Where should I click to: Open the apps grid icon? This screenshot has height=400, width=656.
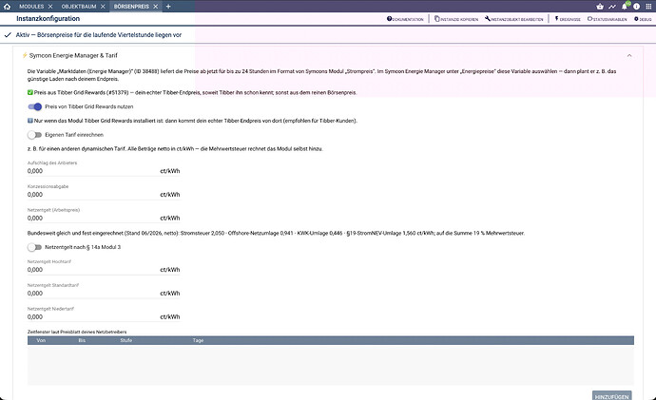(648, 7)
